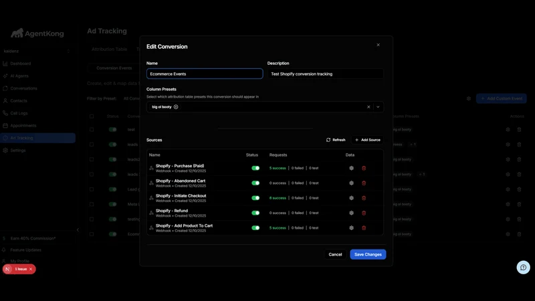Screen dimensions: 535x301
Task: Click webhook icon beside Shopify - Refund
Action: [x=152, y=213]
